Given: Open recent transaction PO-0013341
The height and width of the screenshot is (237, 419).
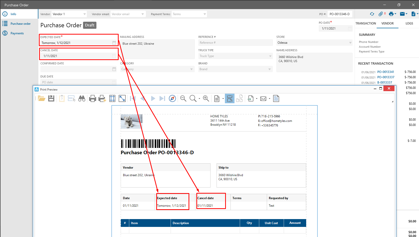Looking at the screenshot, I should tap(385, 72).
